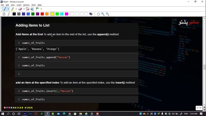Choose the light blue pen color
Image resolution: width=206 pixels, height=116 pixels.
click(28, 14)
